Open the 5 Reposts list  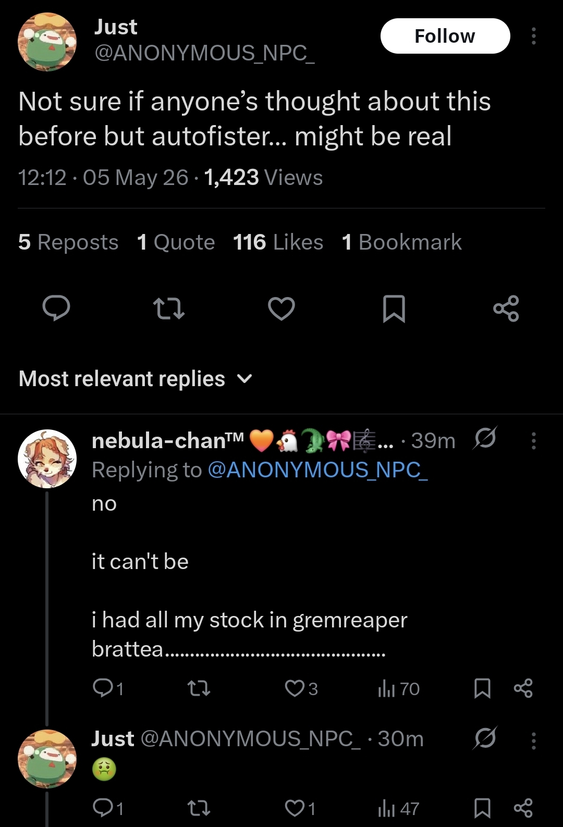(x=68, y=242)
